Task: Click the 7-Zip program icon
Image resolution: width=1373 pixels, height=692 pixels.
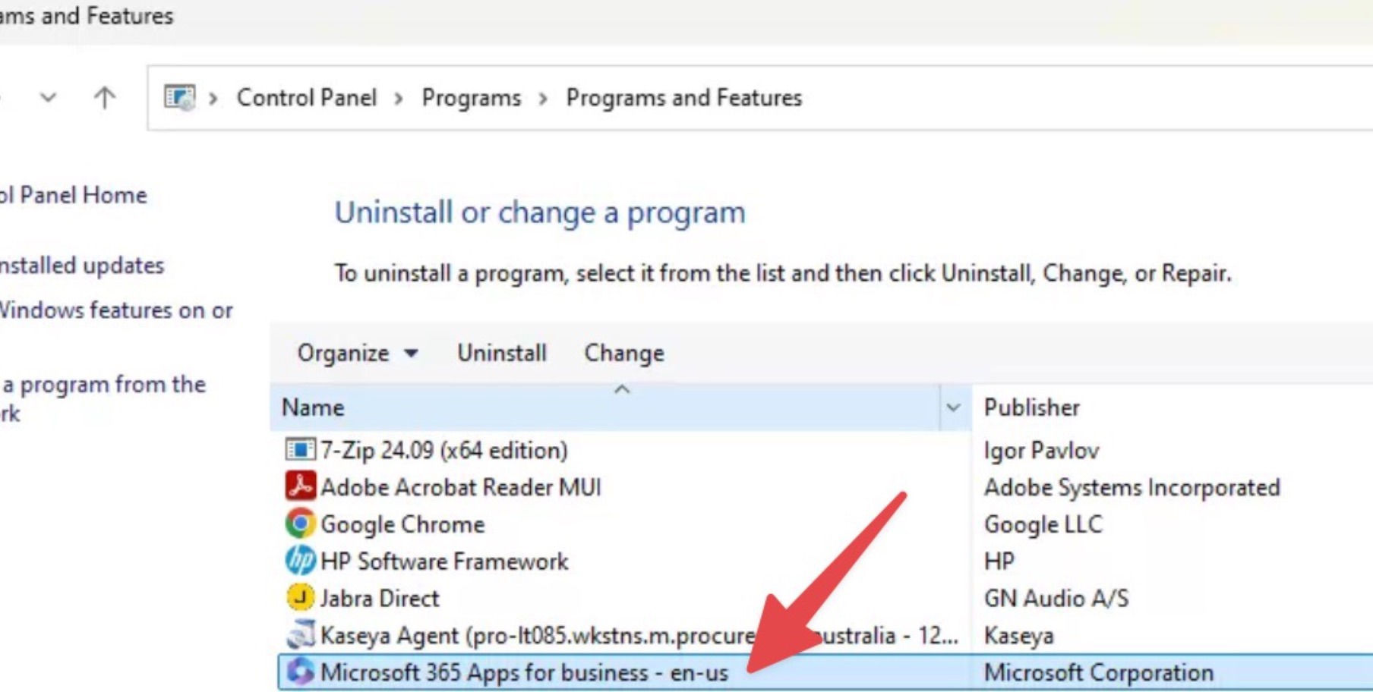Action: (300, 450)
